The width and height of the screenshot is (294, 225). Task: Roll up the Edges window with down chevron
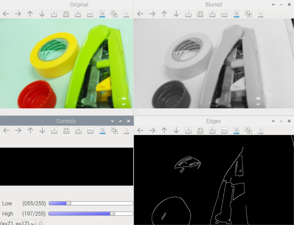(x=271, y=121)
